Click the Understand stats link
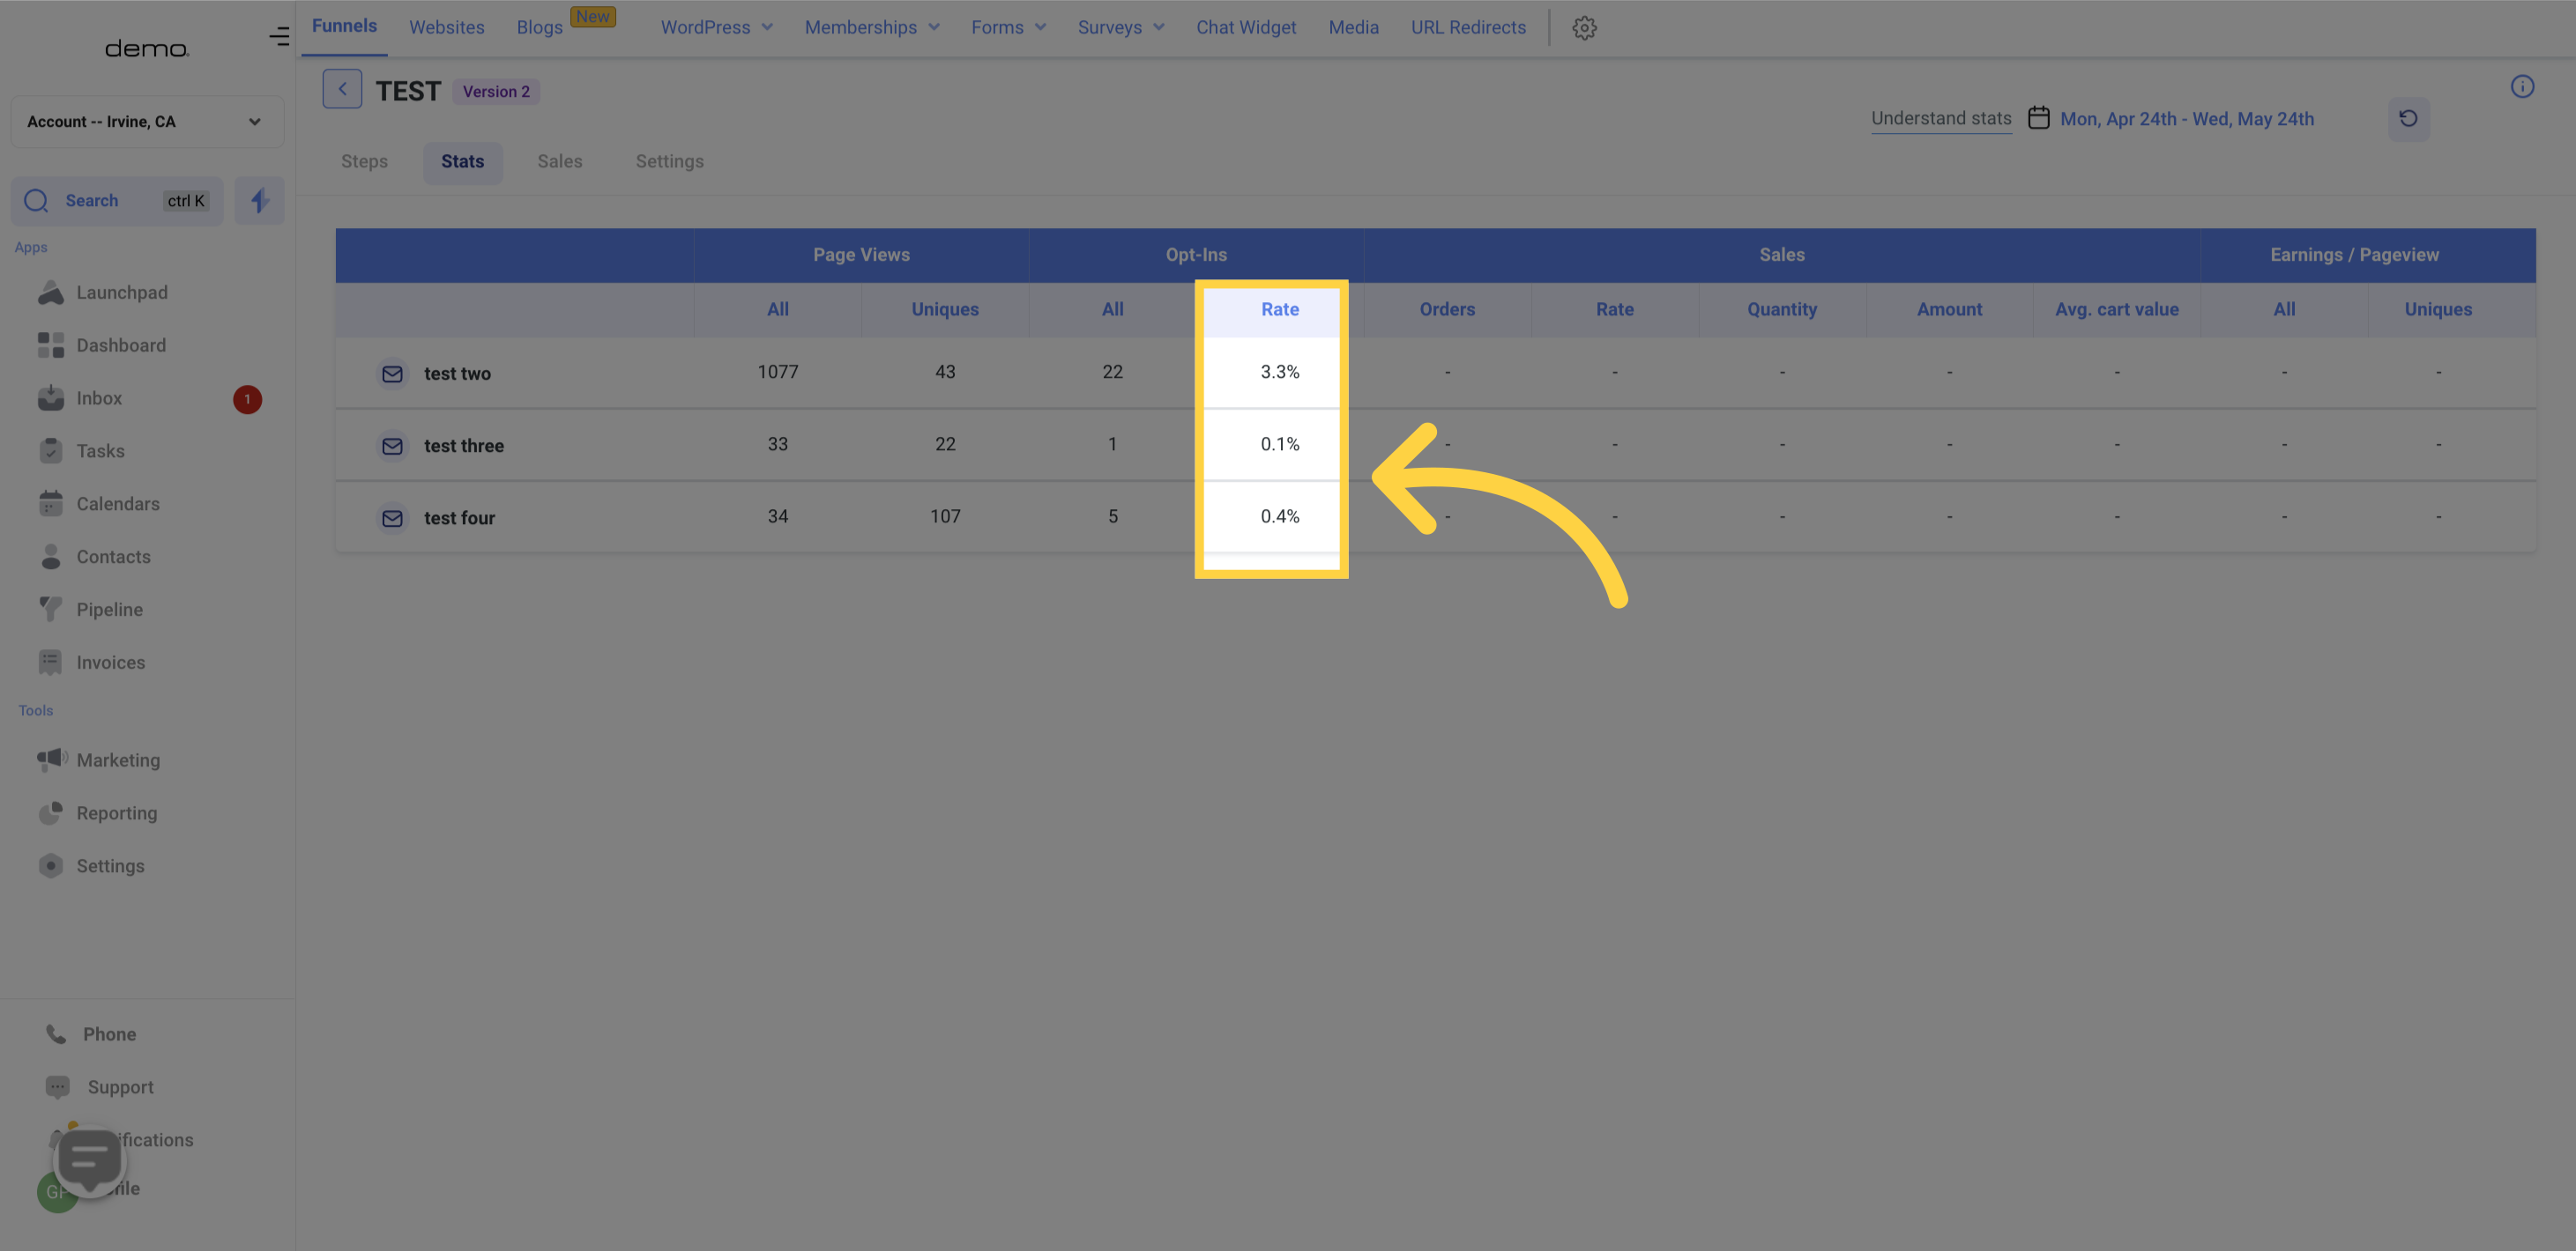The height and width of the screenshot is (1251, 2576). pos(1940,119)
